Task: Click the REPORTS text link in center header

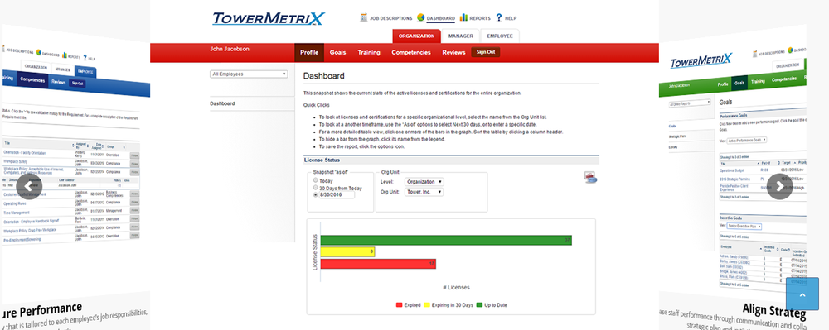Action: (x=480, y=18)
